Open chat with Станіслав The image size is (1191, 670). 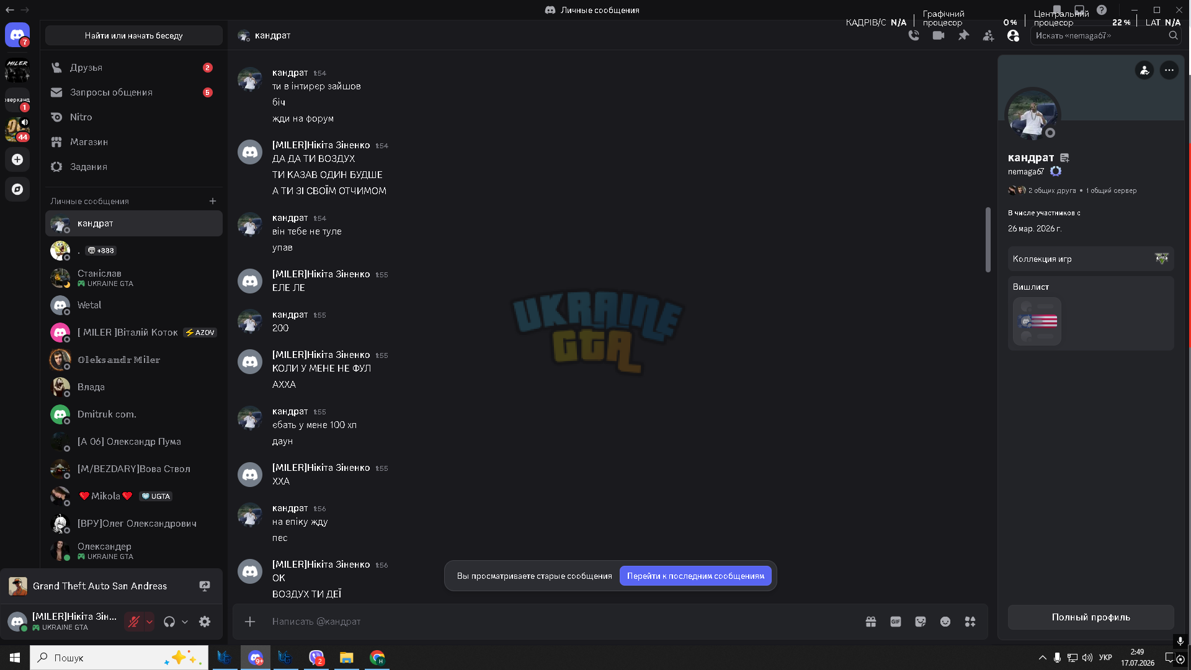[x=134, y=278]
